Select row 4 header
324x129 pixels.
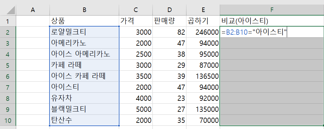click(x=8, y=54)
